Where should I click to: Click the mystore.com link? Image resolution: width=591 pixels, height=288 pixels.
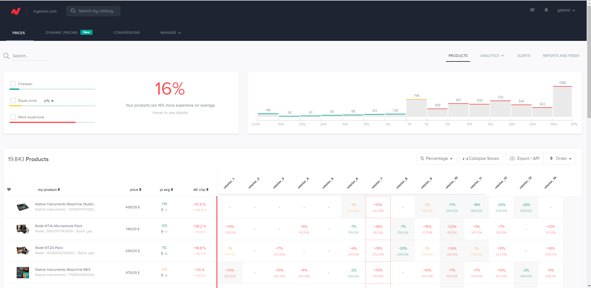click(45, 11)
